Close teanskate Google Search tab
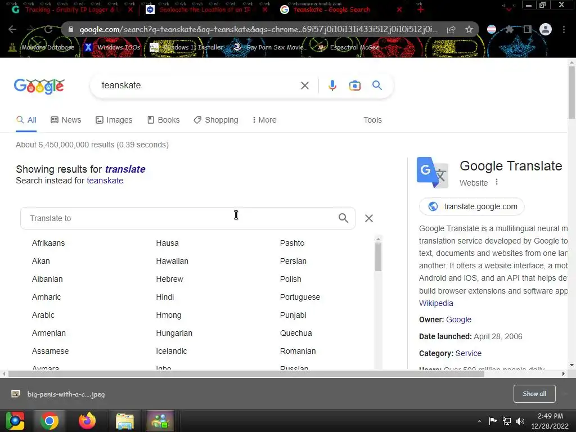576x432 pixels. coord(399,10)
